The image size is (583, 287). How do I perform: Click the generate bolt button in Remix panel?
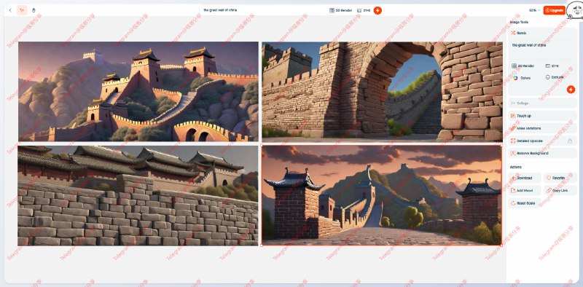click(571, 89)
